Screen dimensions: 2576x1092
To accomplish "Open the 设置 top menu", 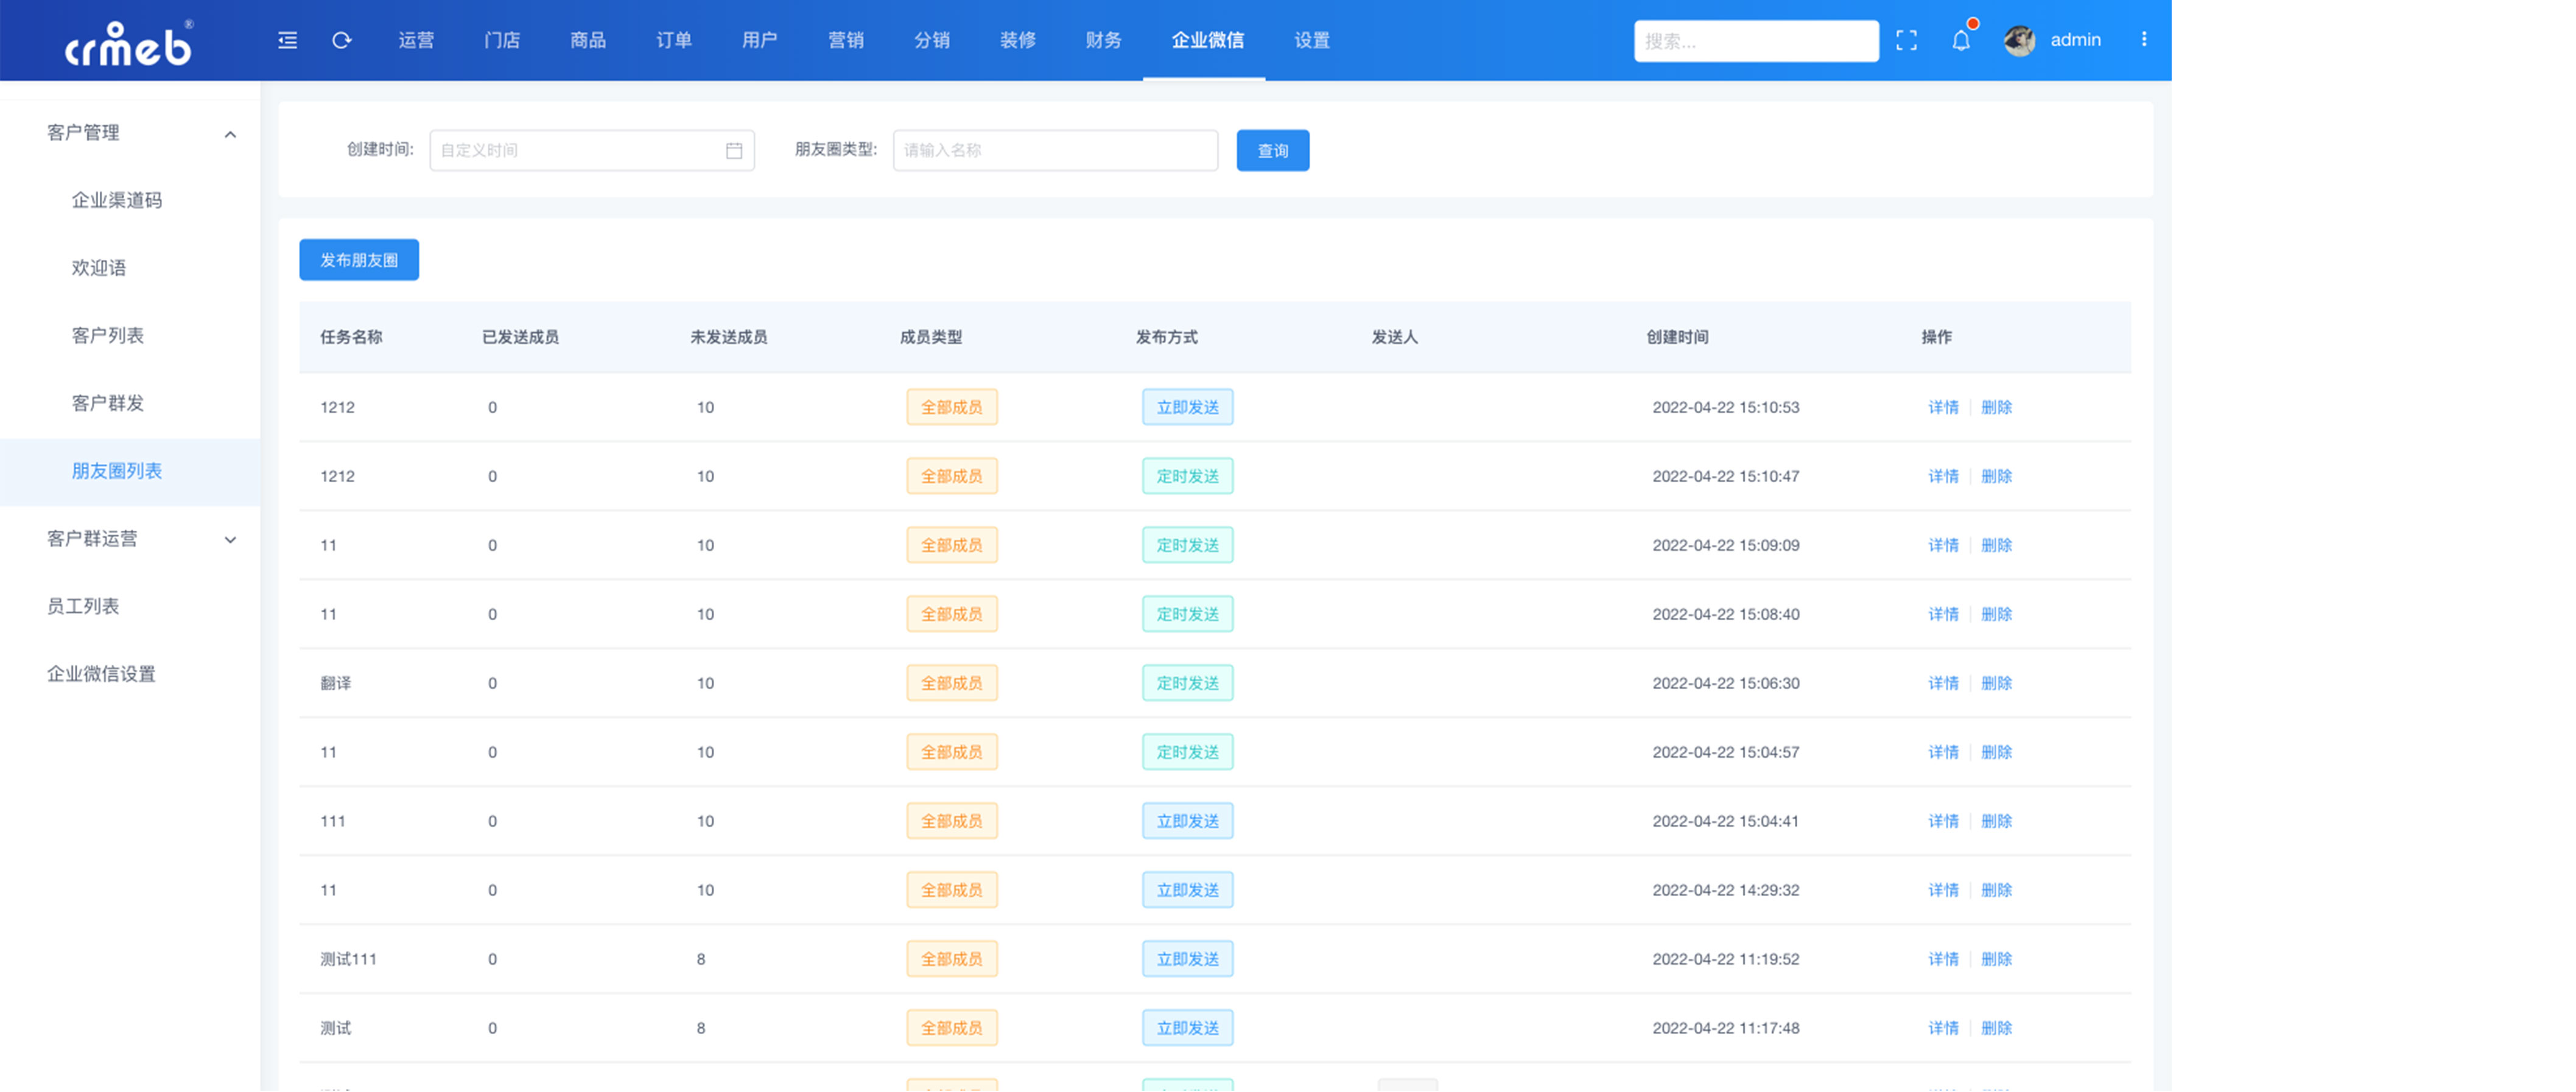I will pyautogui.click(x=1312, y=40).
